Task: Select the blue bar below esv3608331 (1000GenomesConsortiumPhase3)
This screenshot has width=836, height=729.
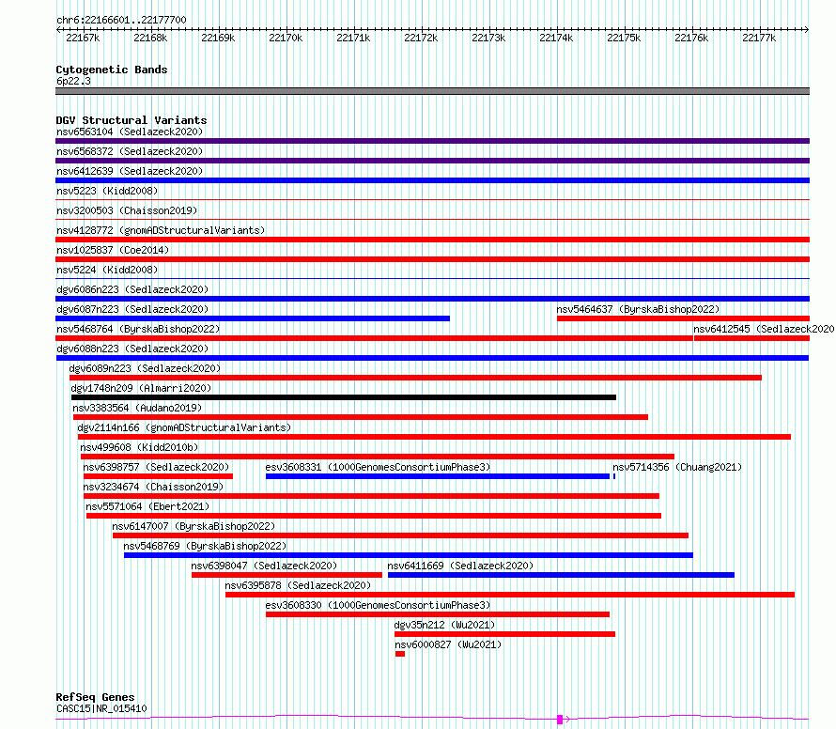Action: pyautogui.click(x=438, y=476)
